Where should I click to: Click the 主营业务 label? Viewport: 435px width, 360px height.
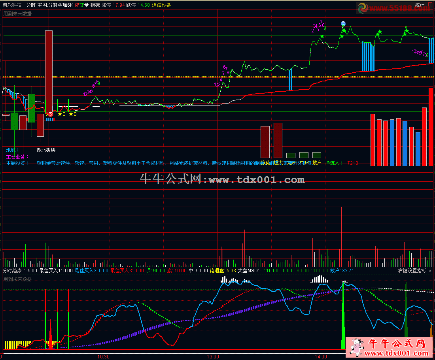(17, 156)
